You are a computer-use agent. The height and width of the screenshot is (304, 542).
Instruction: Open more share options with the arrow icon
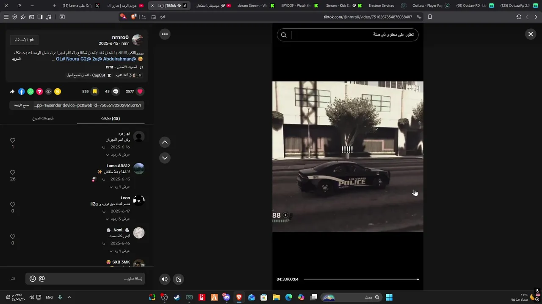coord(12,92)
